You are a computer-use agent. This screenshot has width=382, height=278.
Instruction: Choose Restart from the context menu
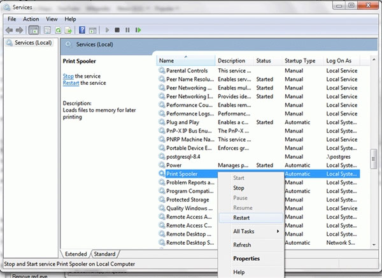tap(241, 217)
